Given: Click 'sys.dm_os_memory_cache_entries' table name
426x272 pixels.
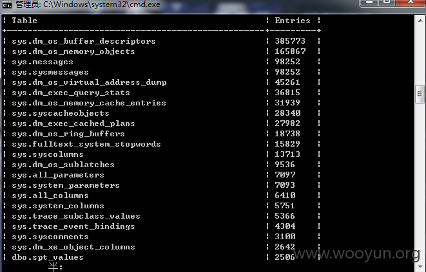Looking at the screenshot, I should (89, 103).
